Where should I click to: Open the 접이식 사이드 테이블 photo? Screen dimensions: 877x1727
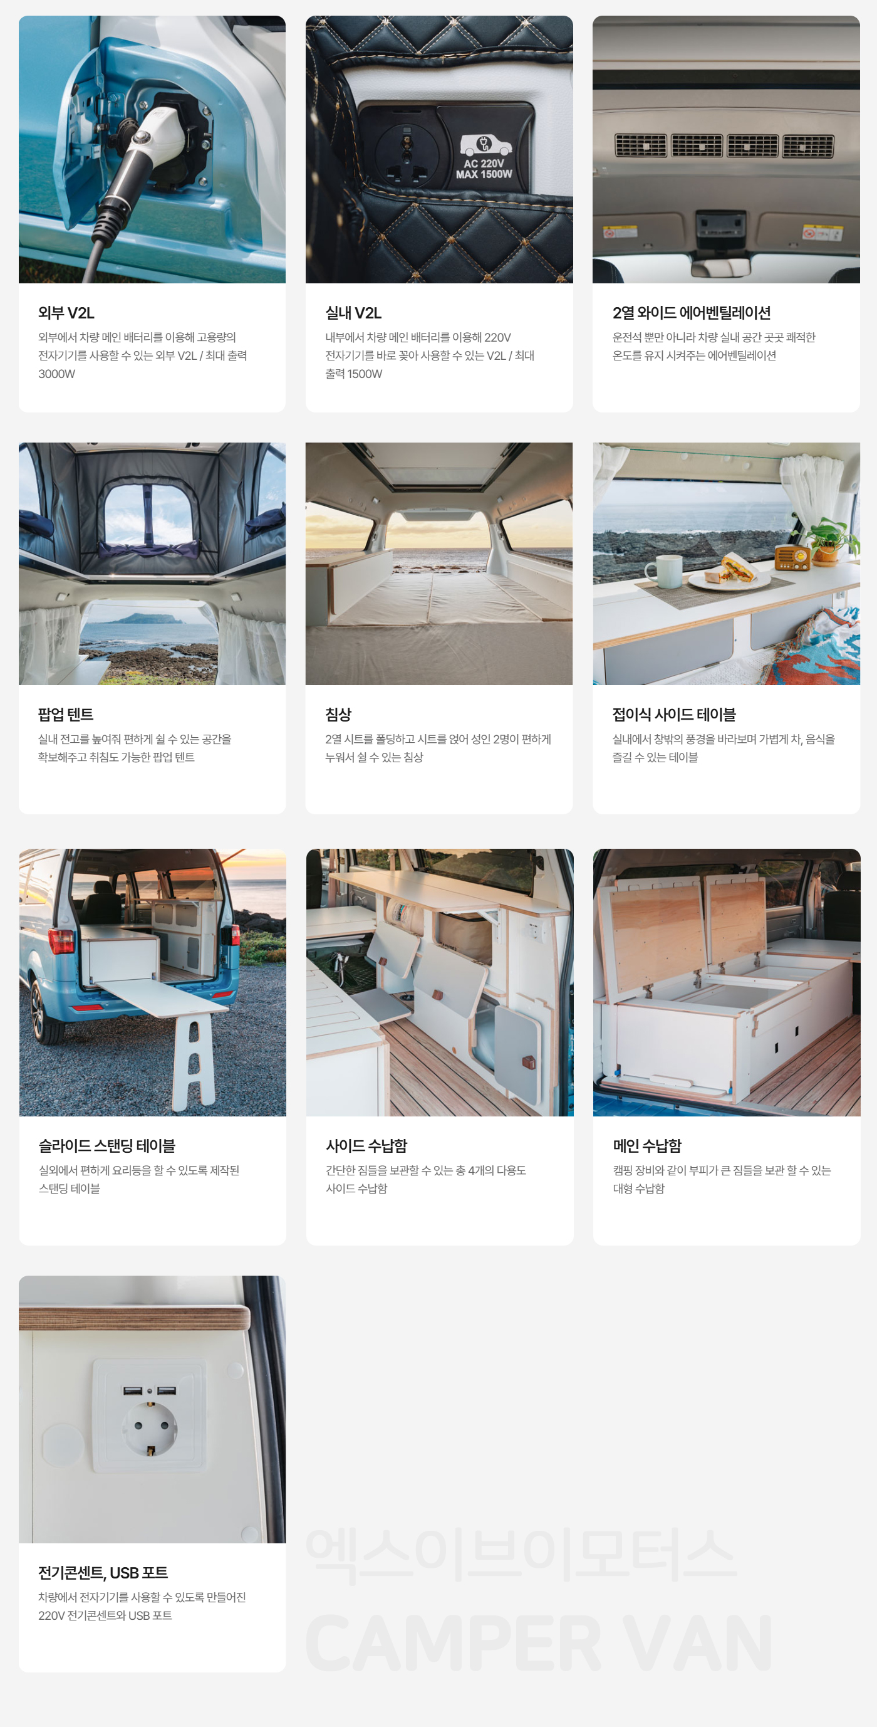click(x=726, y=564)
